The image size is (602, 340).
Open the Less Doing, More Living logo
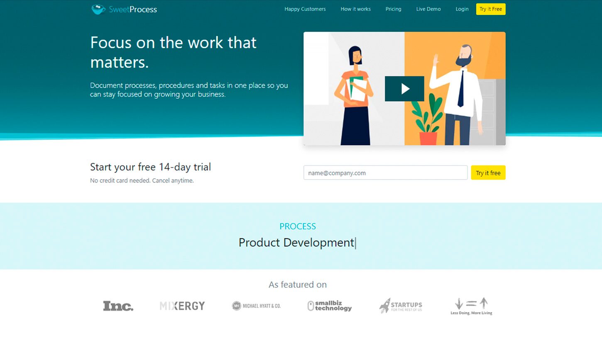point(471,306)
